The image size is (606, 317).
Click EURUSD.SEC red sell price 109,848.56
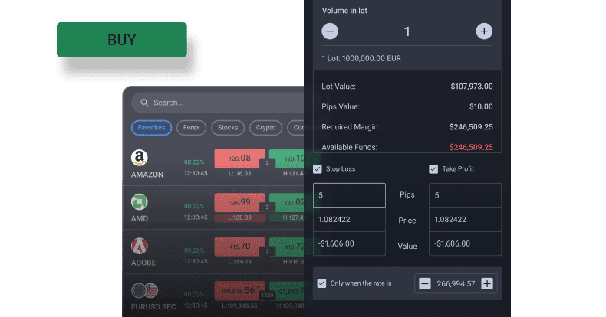coord(239,291)
